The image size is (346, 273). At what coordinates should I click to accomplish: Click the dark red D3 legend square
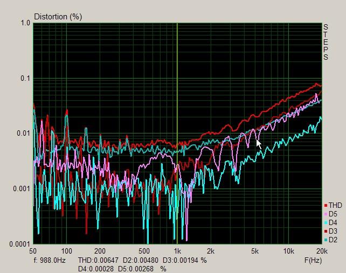pos(326,232)
